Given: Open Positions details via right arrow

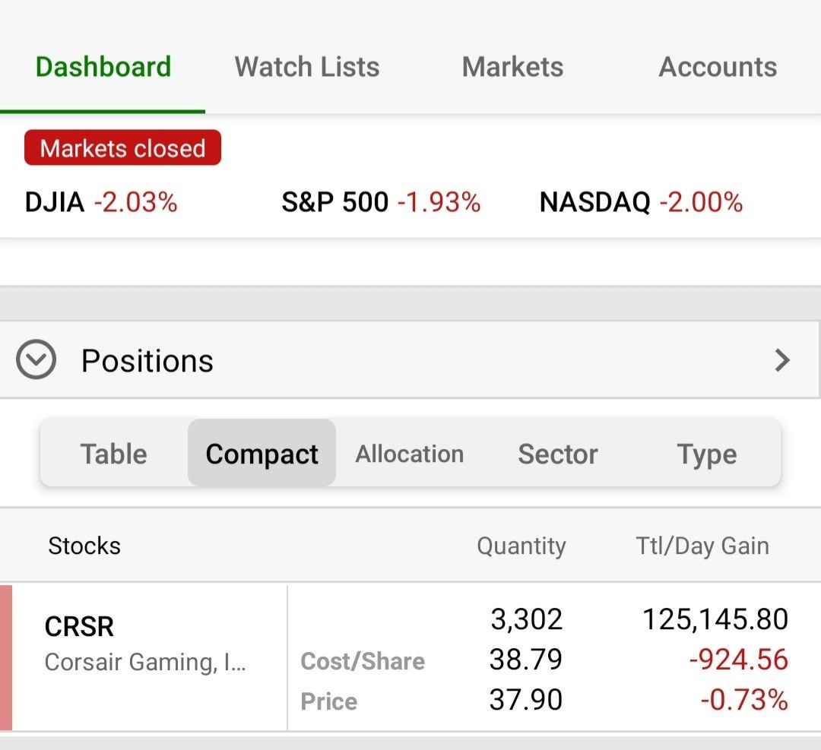Looking at the screenshot, I should click(x=782, y=360).
